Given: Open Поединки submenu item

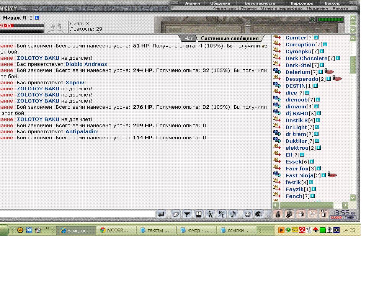Looking at the screenshot, I should pyautogui.click(x=317, y=8).
